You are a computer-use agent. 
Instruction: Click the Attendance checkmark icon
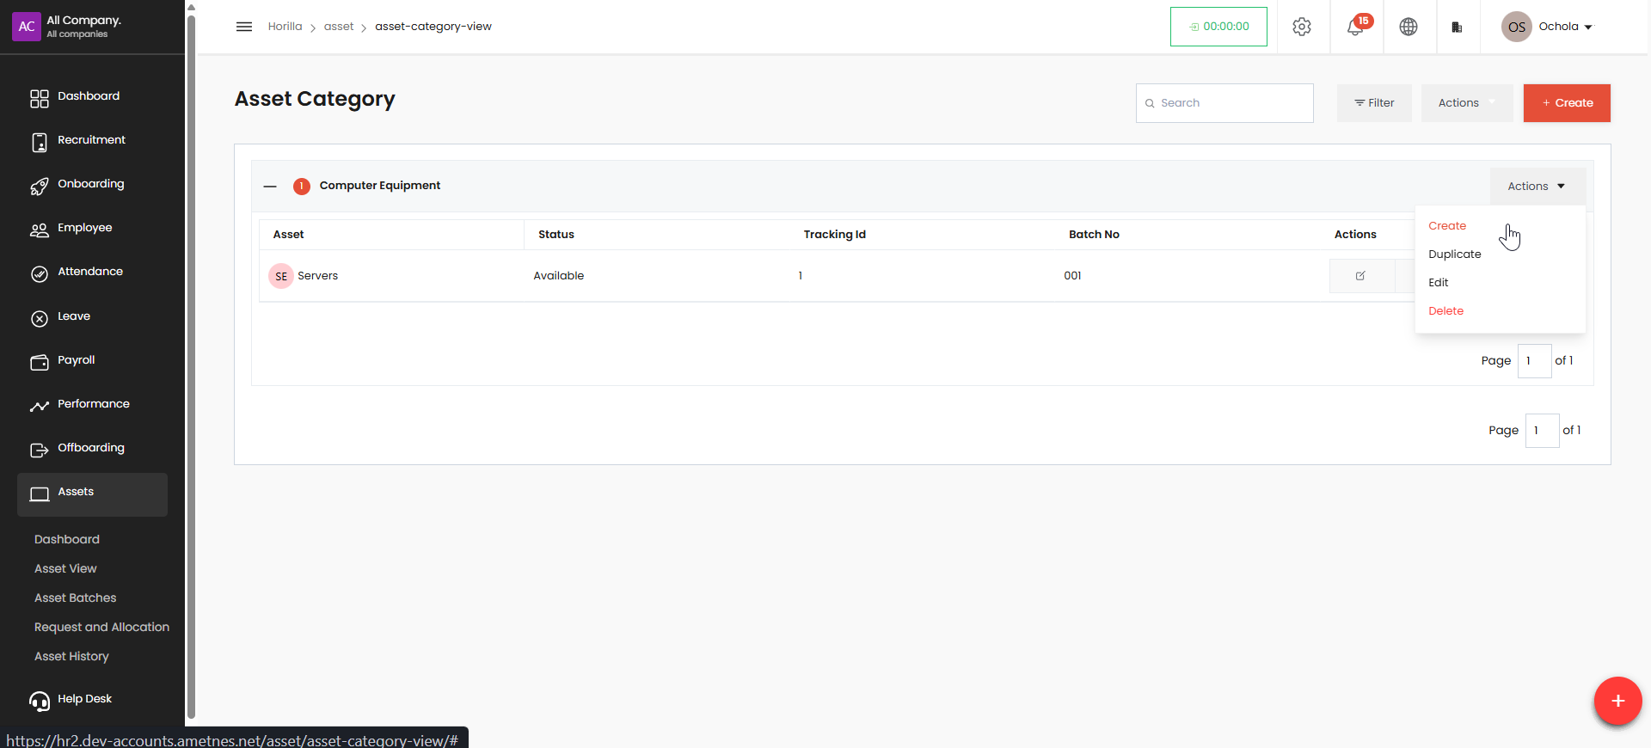click(x=40, y=274)
